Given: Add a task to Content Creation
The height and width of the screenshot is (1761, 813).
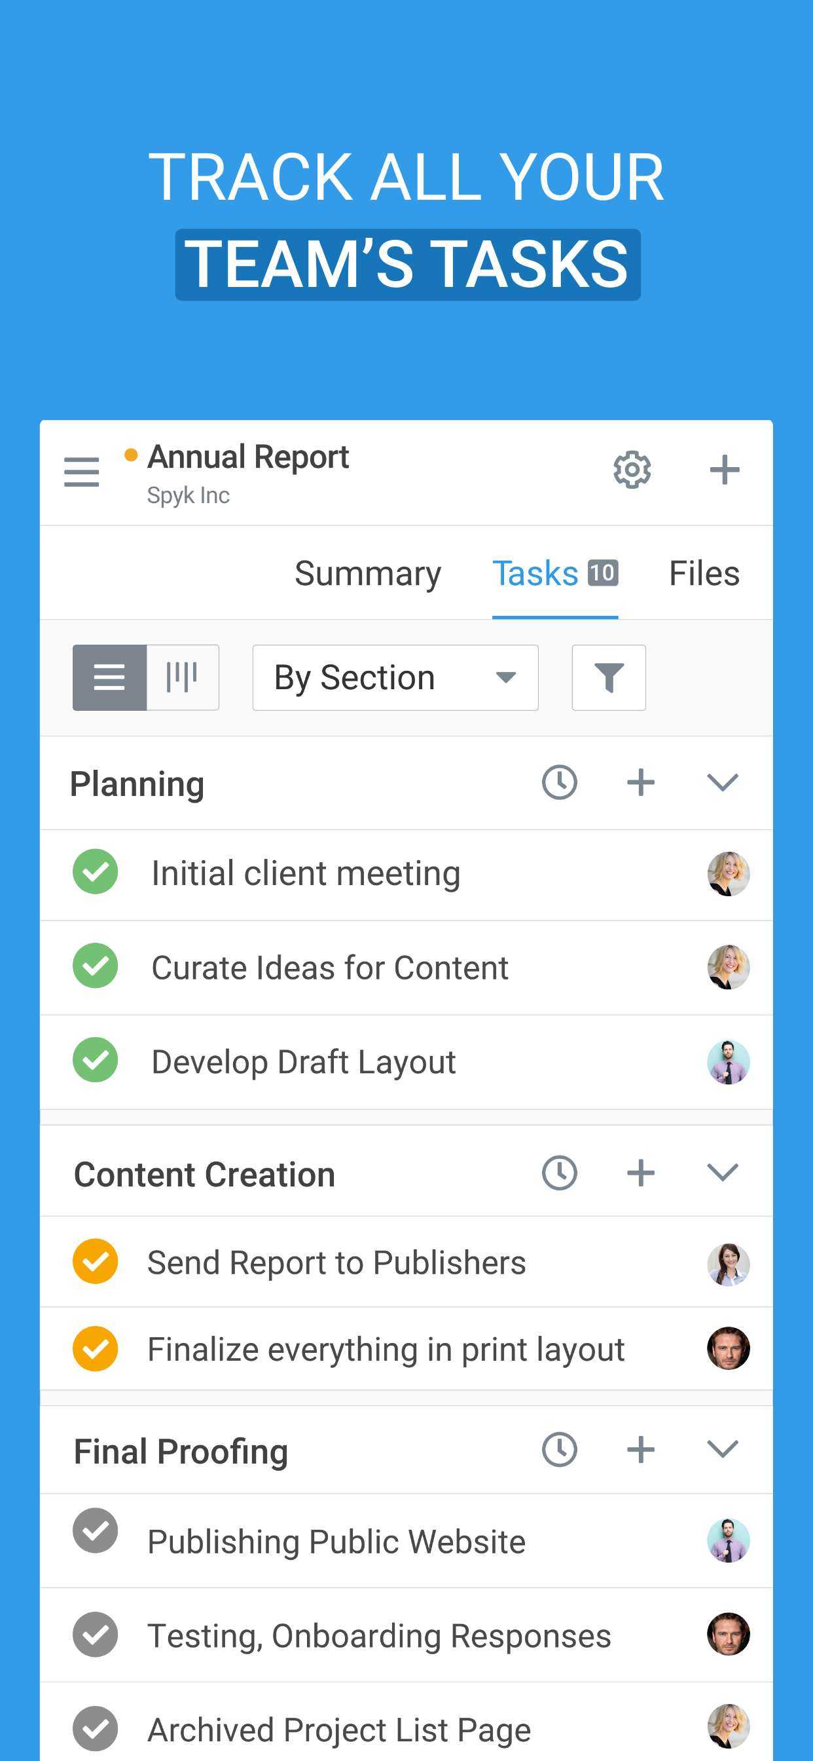Looking at the screenshot, I should 640,1173.
